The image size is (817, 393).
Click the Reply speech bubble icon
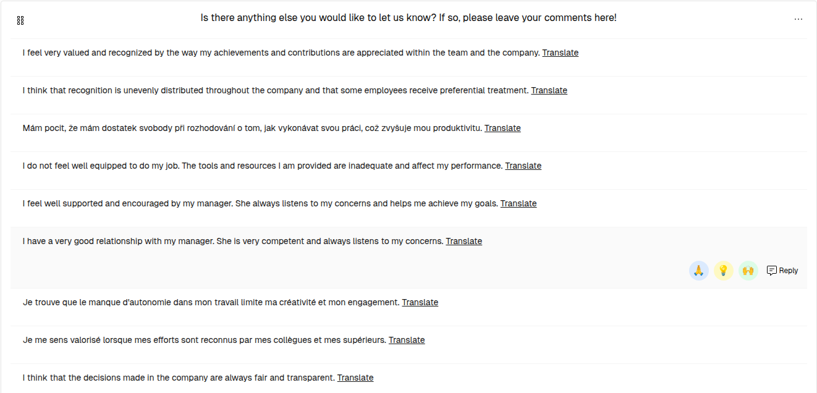click(772, 271)
